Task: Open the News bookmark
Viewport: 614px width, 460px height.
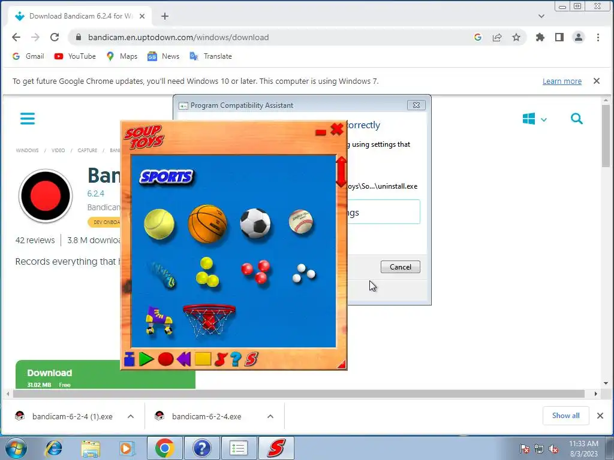Action: pyautogui.click(x=163, y=56)
